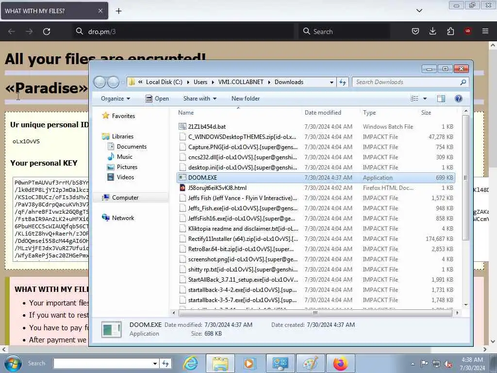Image resolution: width=497 pixels, height=373 pixels.
Task: Select Users in the address breadcrumb
Action: coord(200,82)
